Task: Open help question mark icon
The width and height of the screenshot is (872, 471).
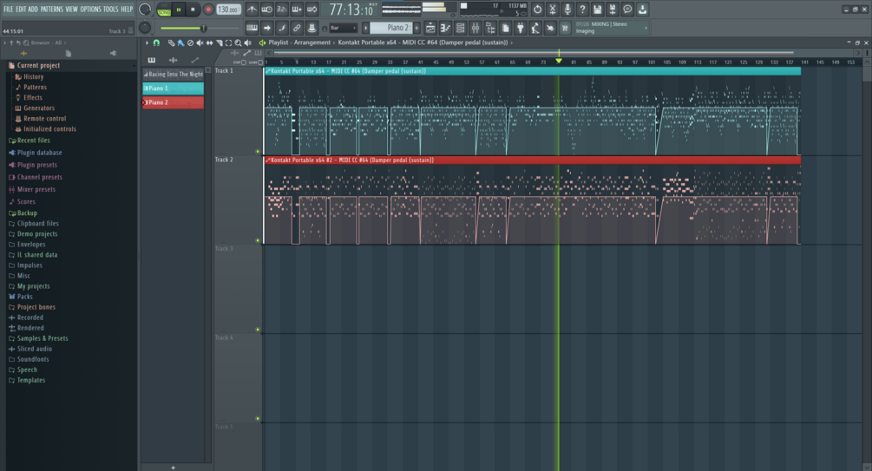Action: pos(582,10)
